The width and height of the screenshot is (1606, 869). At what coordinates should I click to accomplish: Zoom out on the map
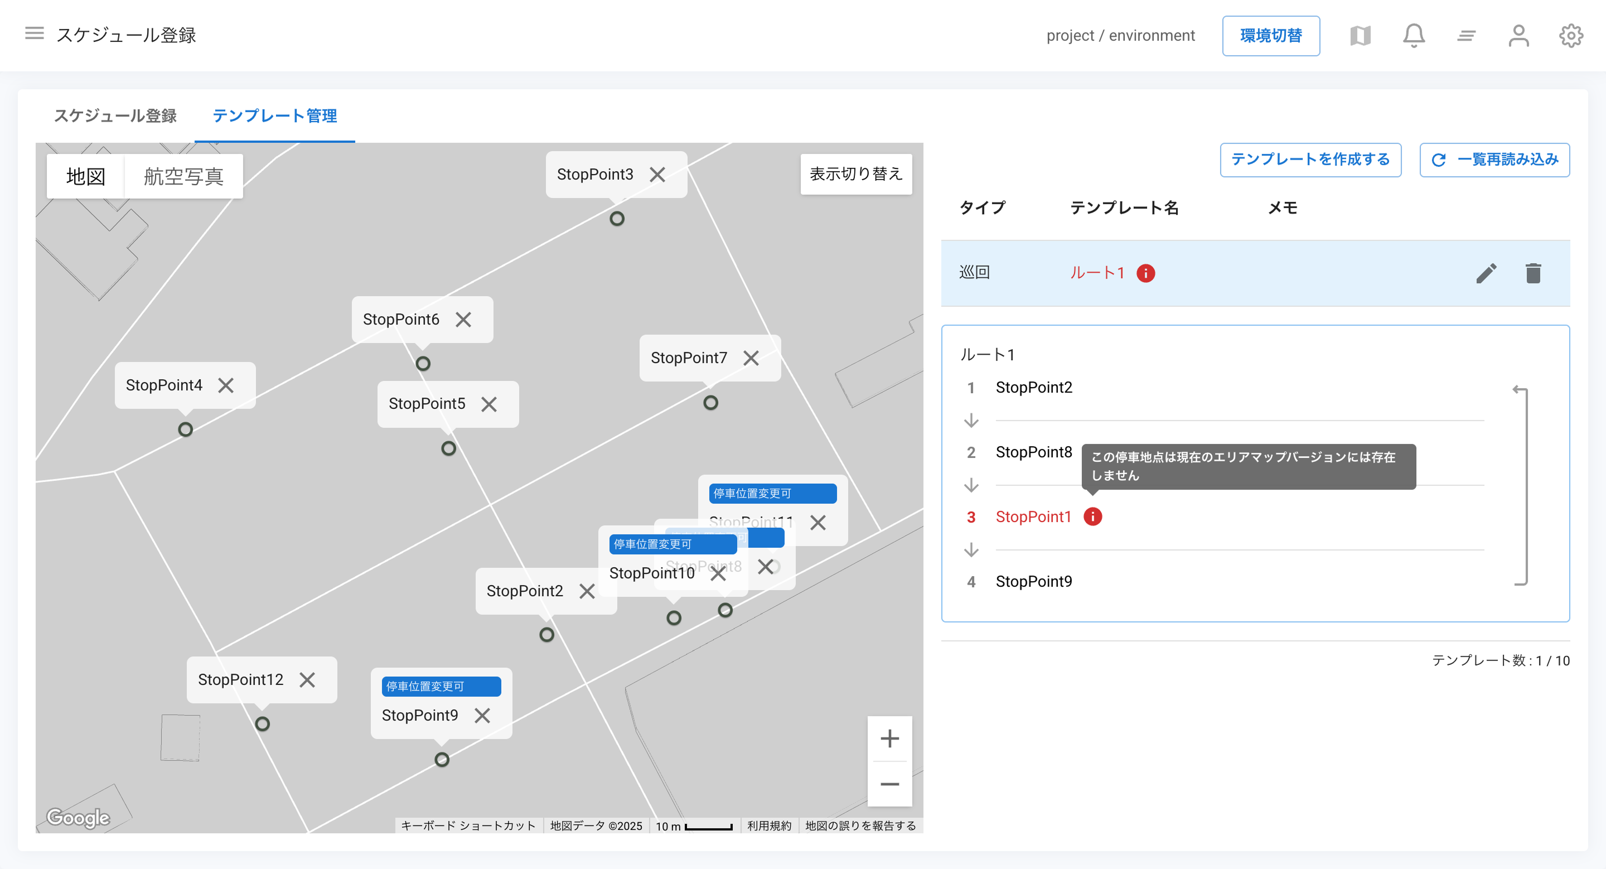[x=889, y=784]
